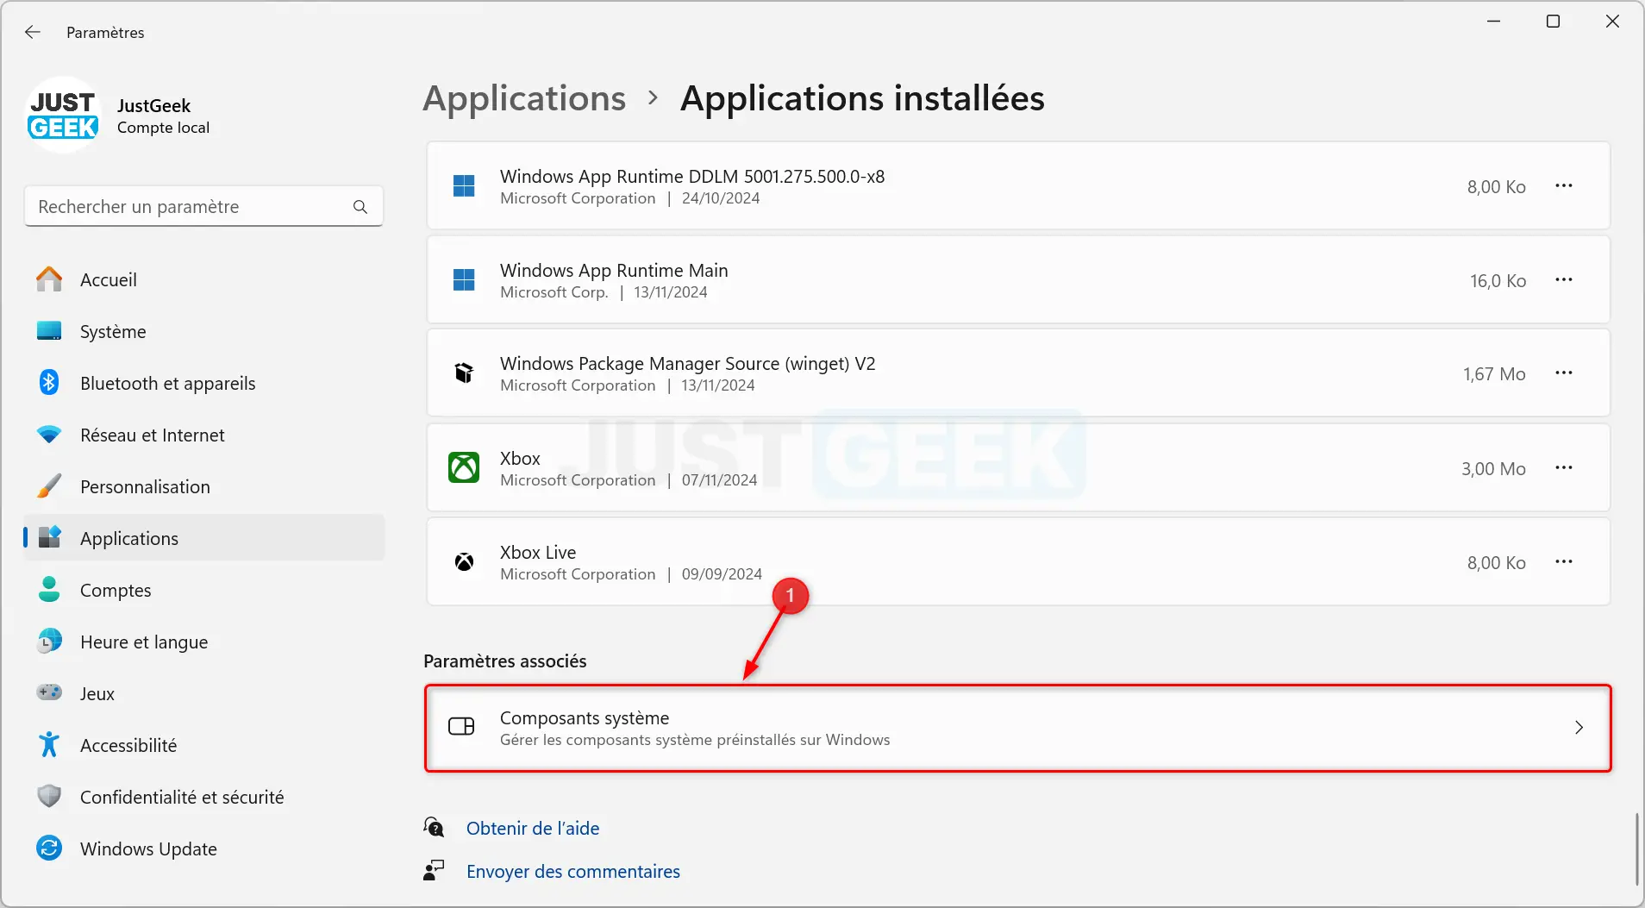Open the three-dot menu for winget V2

[x=1564, y=373]
